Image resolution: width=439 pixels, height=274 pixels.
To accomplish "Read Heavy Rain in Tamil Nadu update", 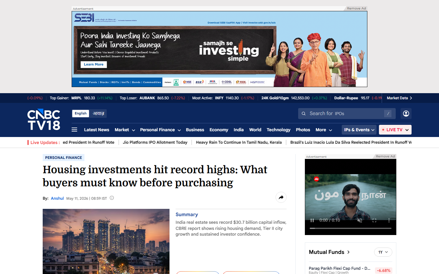I will tap(239, 142).
